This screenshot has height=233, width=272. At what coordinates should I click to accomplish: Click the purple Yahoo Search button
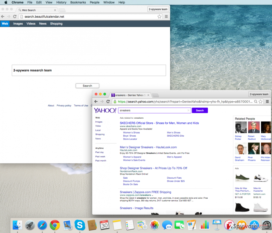coord(200,110)
